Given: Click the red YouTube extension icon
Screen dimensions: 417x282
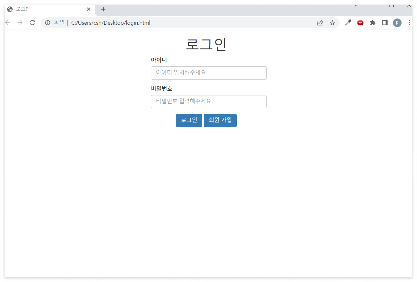Looking at the screenshot, I should click(360, 23).
